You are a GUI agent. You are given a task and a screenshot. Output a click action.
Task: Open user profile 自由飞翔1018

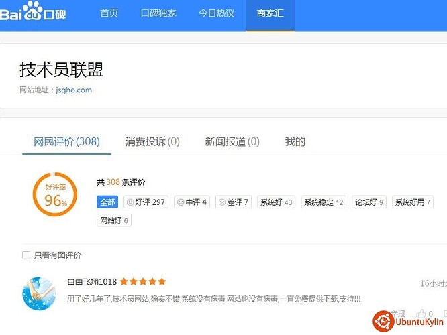pos(92,282)
